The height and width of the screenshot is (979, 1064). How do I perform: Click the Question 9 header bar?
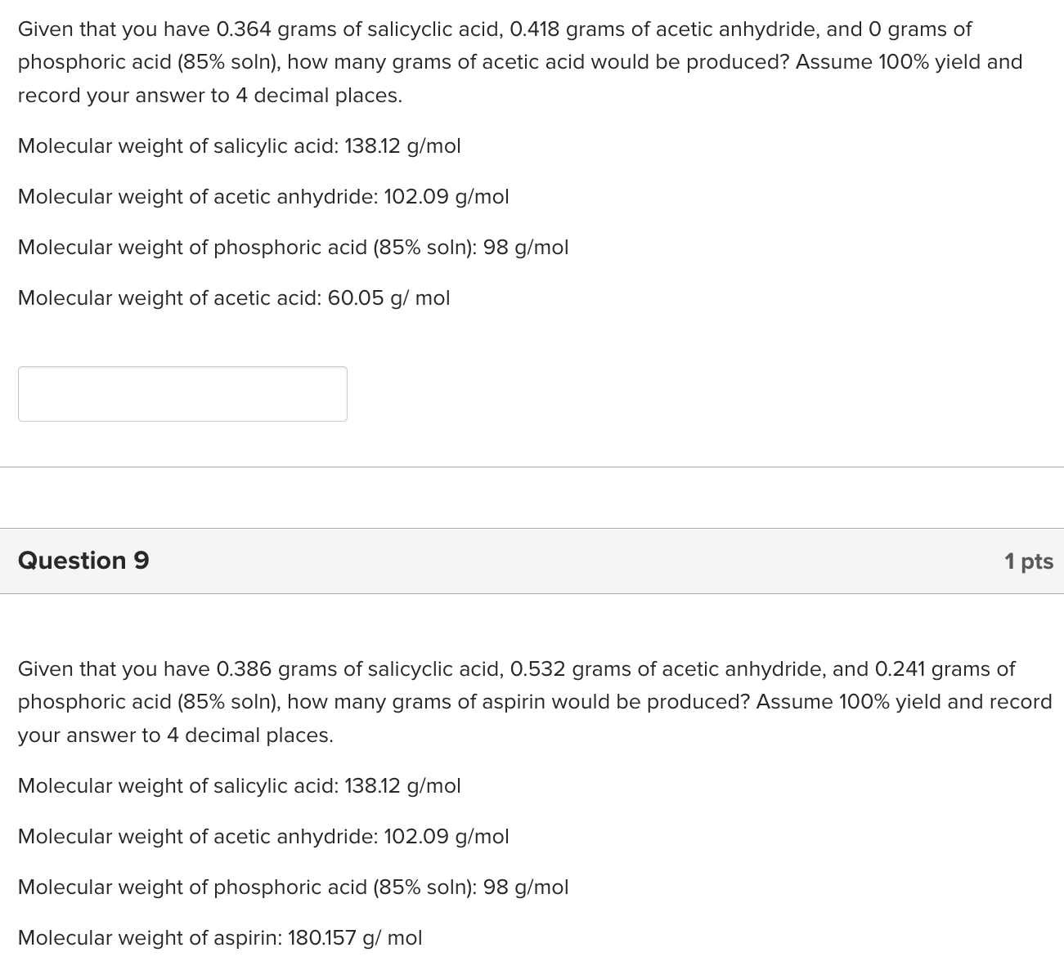532,561
